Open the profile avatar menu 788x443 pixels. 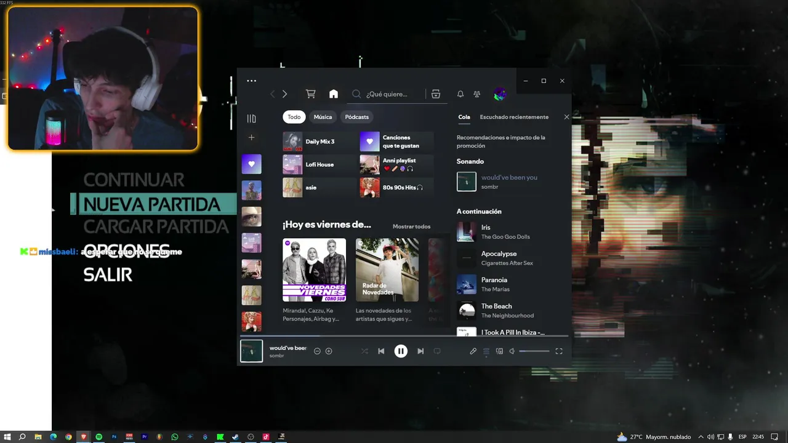click(x=500, y=94)
